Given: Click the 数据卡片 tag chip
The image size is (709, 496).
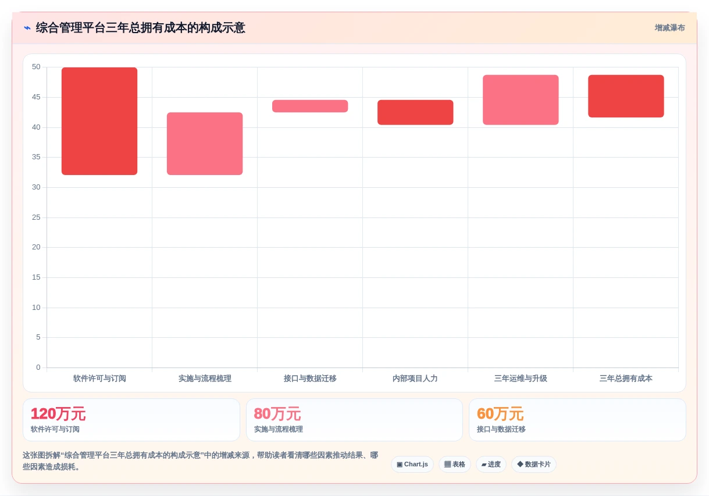Looking at the screenshot, I should pyautogui.click(x=534, y=465).
